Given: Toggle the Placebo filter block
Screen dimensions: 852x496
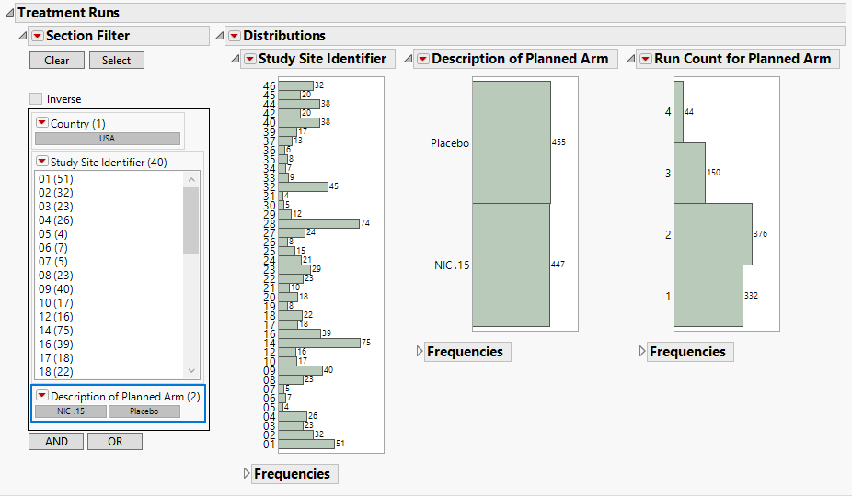Looking at the screenshot, I should 144,411.
